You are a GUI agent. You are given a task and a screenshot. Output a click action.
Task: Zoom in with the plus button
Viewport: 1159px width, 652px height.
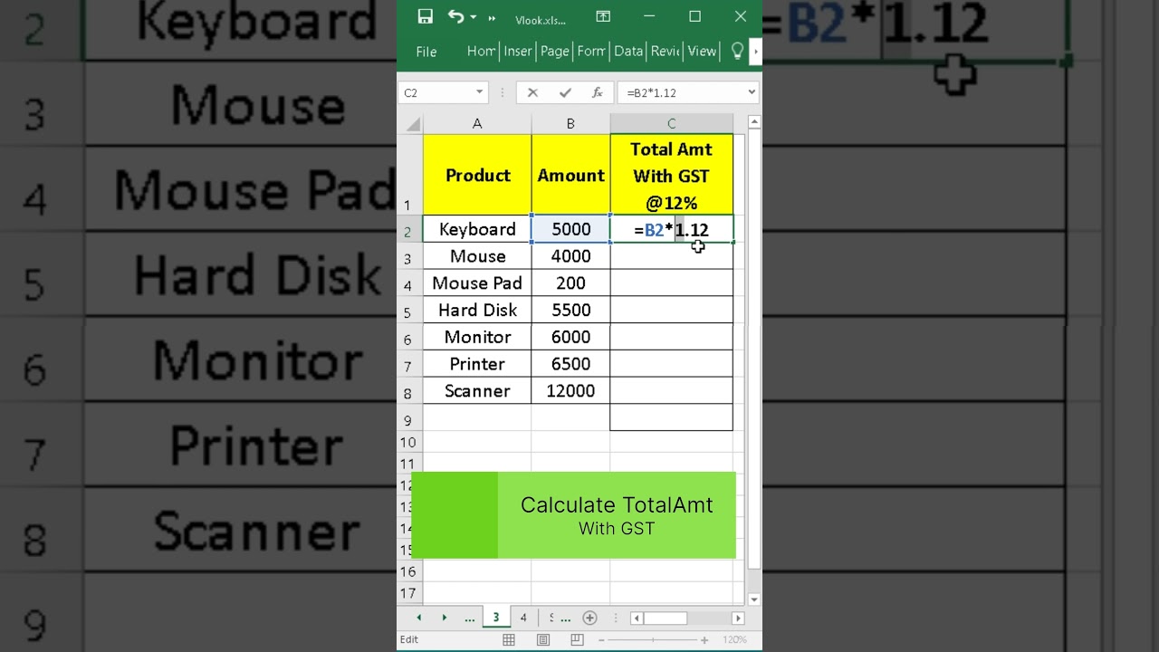[704, 639]
